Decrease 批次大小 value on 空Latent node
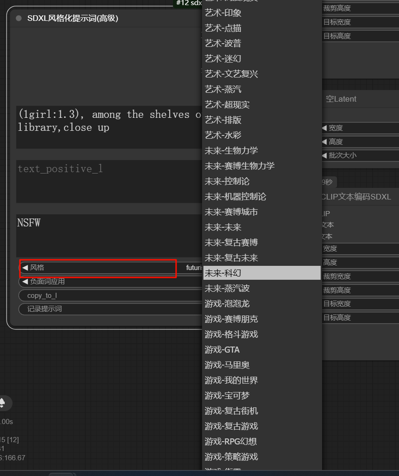Image resolution: width=399 pixels, height=476 pixels. click(x=324, y=155)
